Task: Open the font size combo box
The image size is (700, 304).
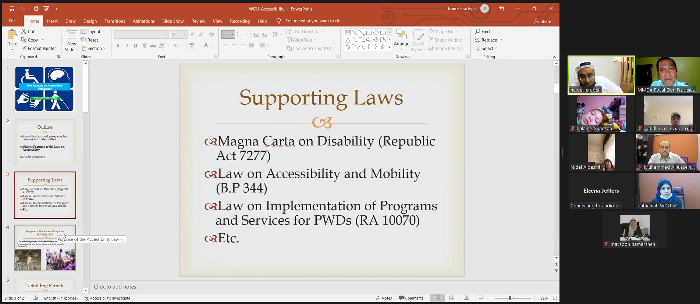Action: (x=179, y=35)
